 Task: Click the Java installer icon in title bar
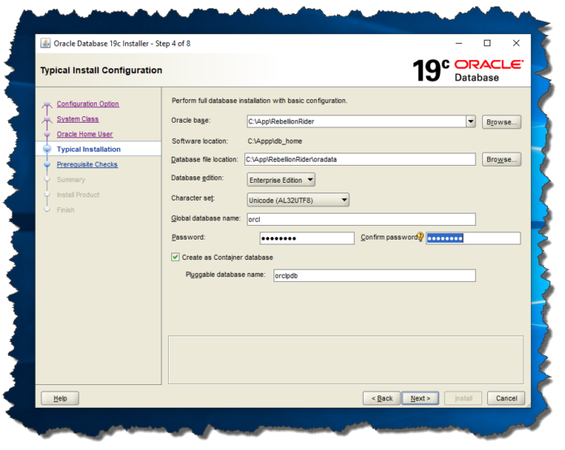coord(45,43)
